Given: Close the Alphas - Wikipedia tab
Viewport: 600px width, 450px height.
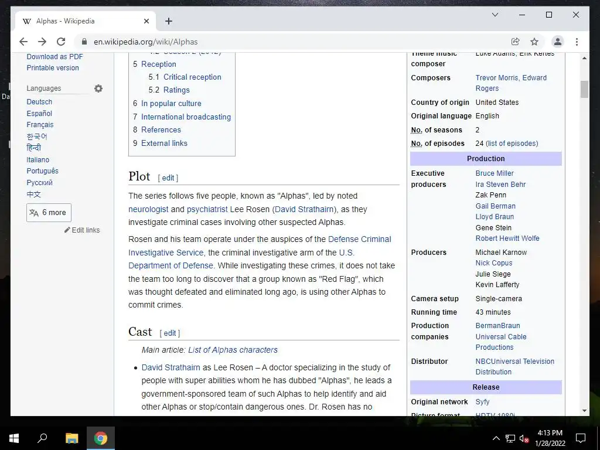Looking at the screenshot, I should [x=146, y=21].
